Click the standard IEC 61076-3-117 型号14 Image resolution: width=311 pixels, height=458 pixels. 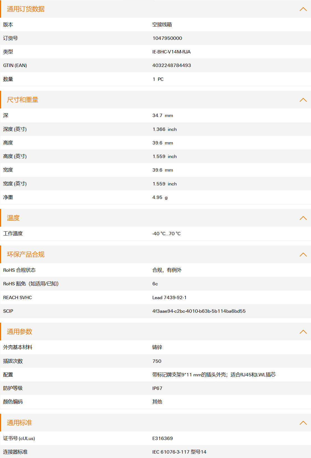coord(179,452)
